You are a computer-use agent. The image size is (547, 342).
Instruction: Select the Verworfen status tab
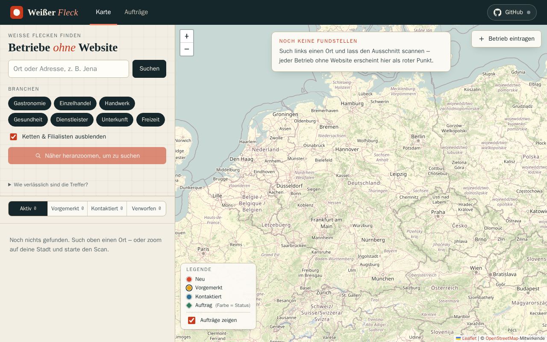[x=146, y=209]
